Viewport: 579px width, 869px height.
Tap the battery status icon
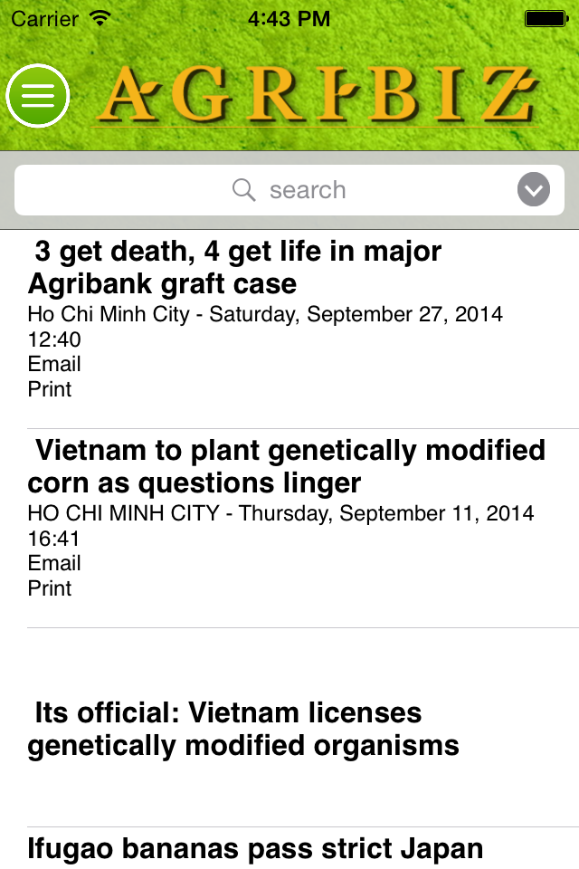546,19
